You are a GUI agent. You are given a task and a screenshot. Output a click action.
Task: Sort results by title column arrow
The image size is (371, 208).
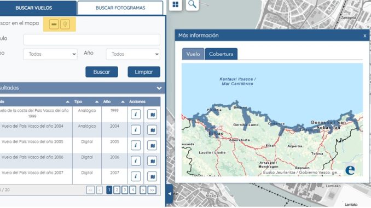pyautogui.click(x=68, y=102)
